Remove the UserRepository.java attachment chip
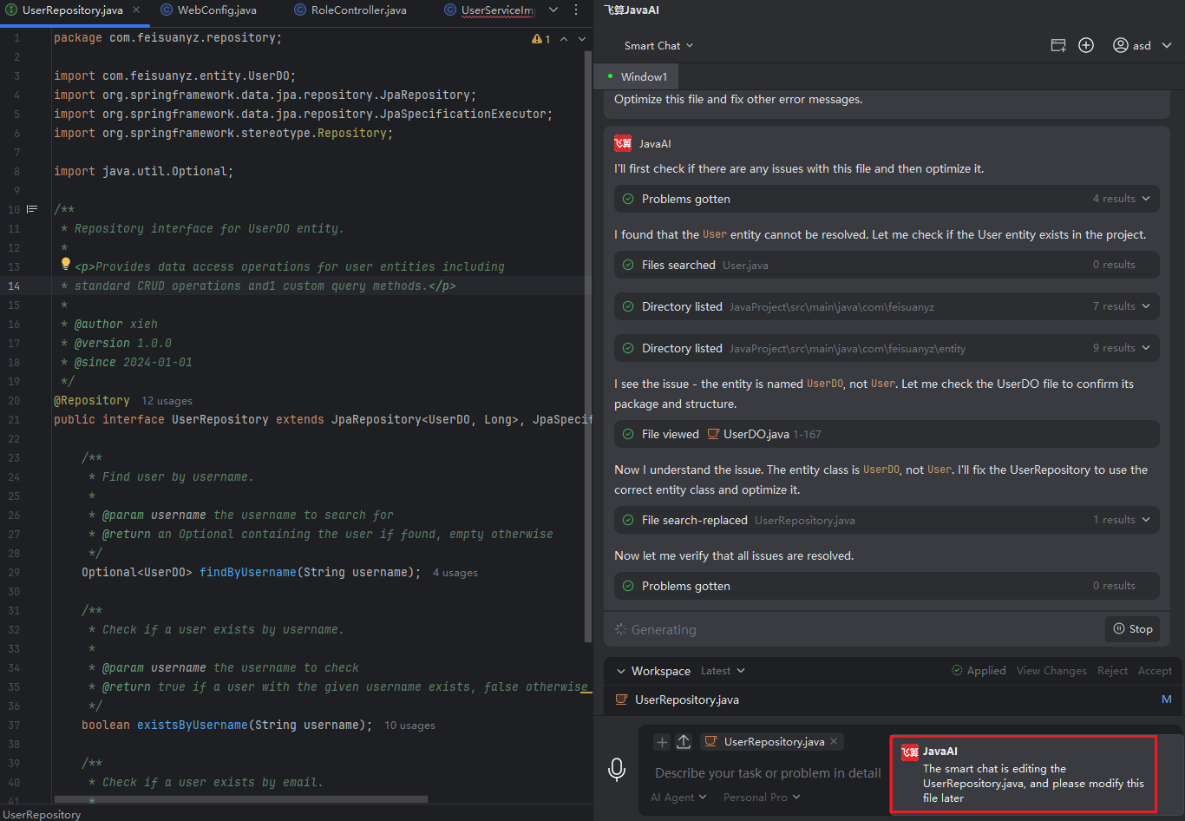 pyautogui.click(x=834, y=741)
